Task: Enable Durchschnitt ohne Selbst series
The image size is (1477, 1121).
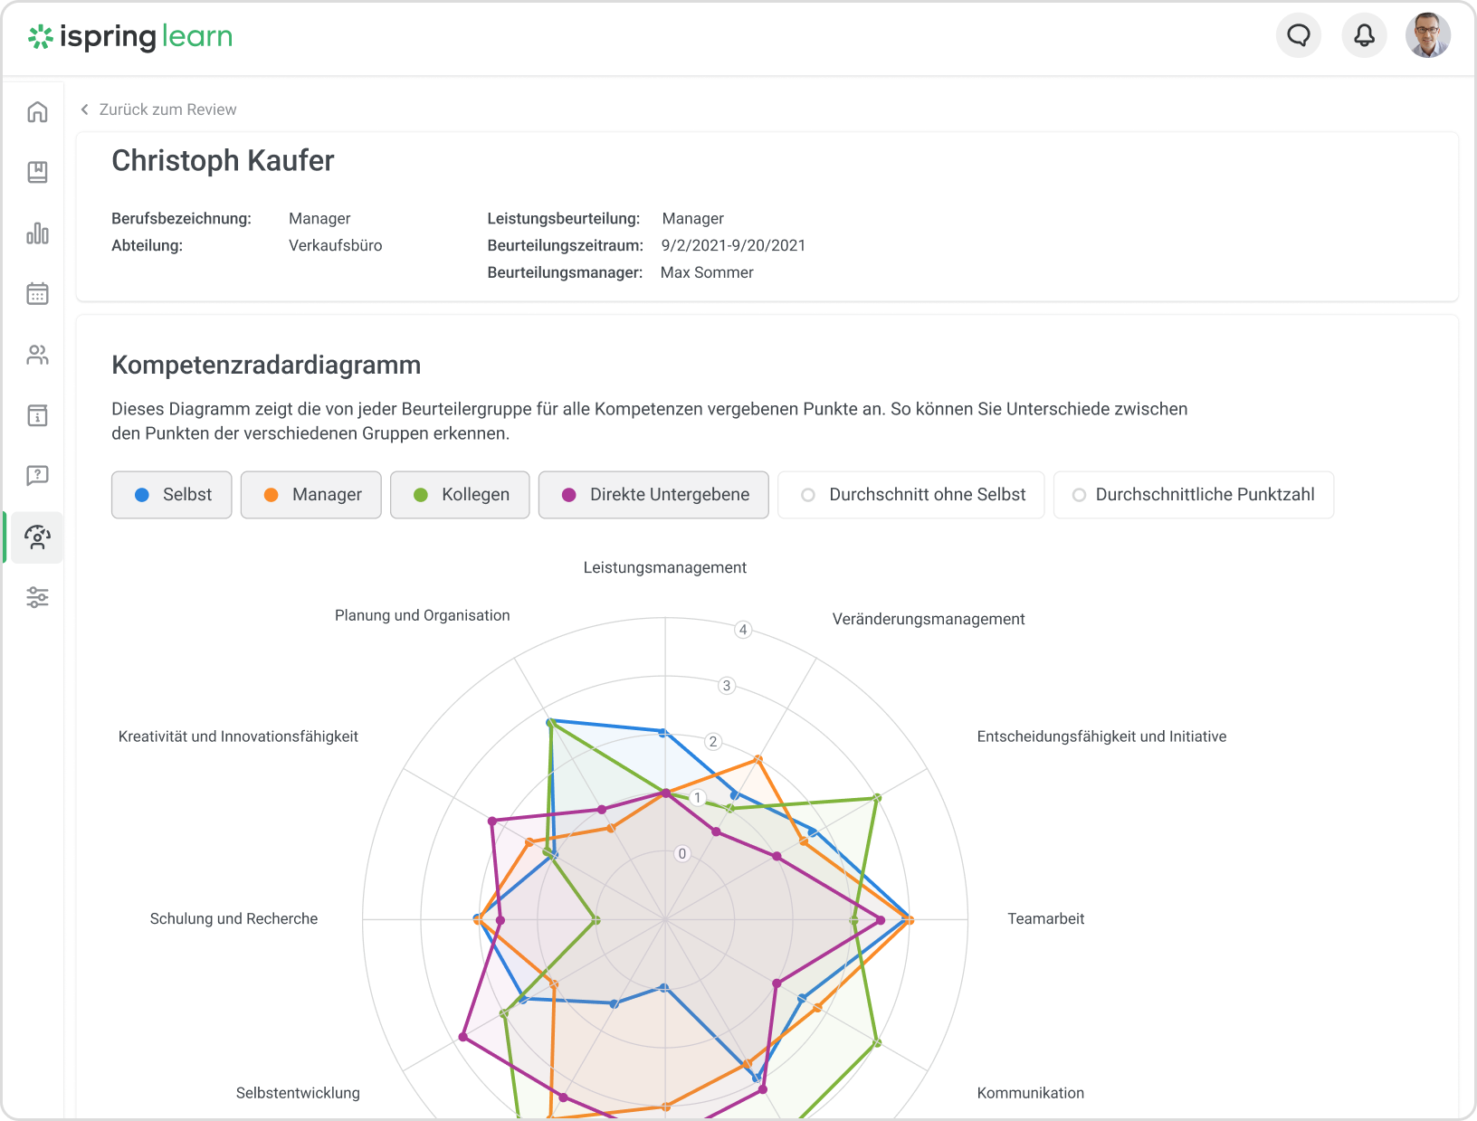Action: [x=911, y=495]
